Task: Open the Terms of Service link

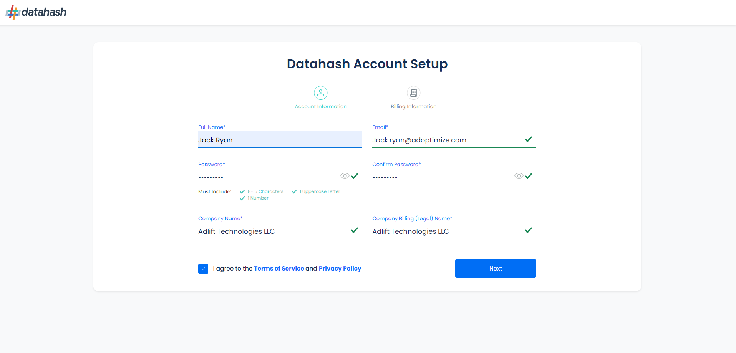Action: click(x=279, y=269)
